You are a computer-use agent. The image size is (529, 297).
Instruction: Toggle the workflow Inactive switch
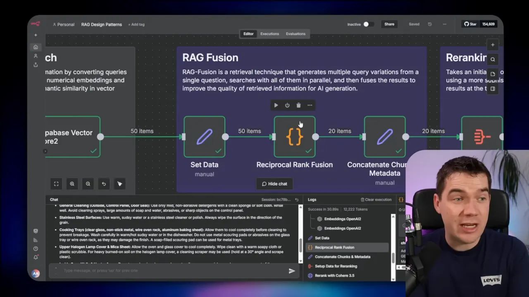pyautogui.click(x=366, y=24)
